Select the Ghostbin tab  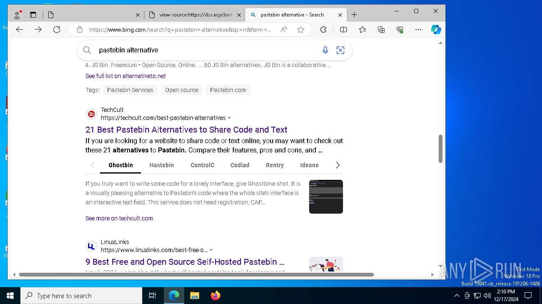pos(121,165)
